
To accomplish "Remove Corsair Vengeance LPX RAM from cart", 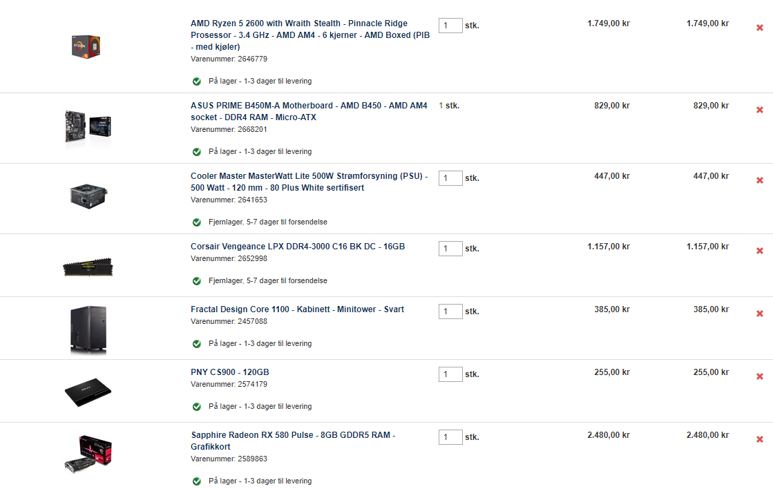I will tap(760, 251).
